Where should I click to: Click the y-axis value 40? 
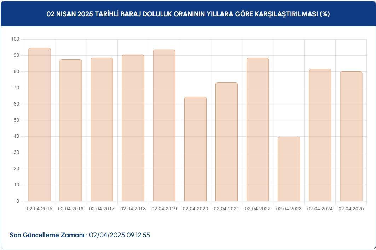(x=17, y=136)
